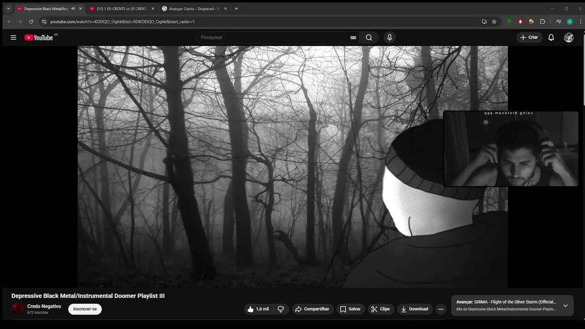The width and height of the screenshot is (585, 329).
Task: Open the up-next GRIMA Flight of the Silver Storm
Action: click(506, 302)
